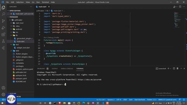The height and width of the screenshot is (105, 187).
Task: Open the Extensions view in activity bar
Action: tap(3, 34)
